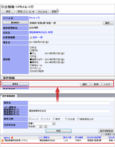Focus the 案件名 search input field
This screenshot has height=147, width=115.
tap(69, 103)
